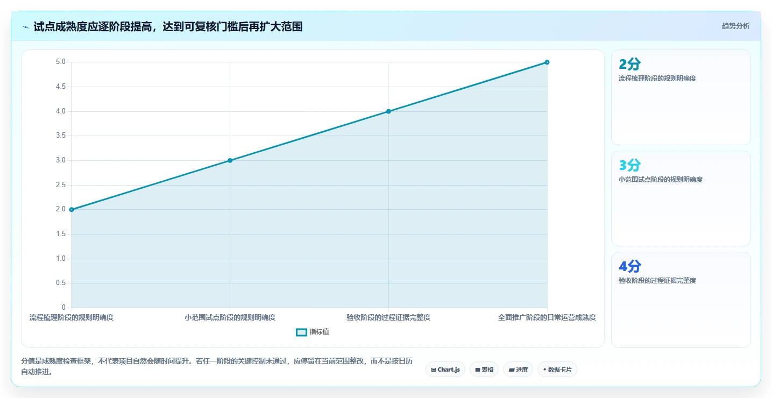Click the 趋势分析 label in header
This screenshot has height=398, width=772.
click(x=735, y=26)
